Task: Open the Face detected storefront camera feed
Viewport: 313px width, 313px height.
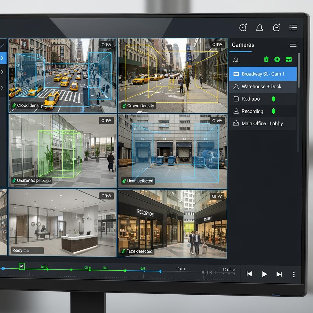Action: [172, 223]
